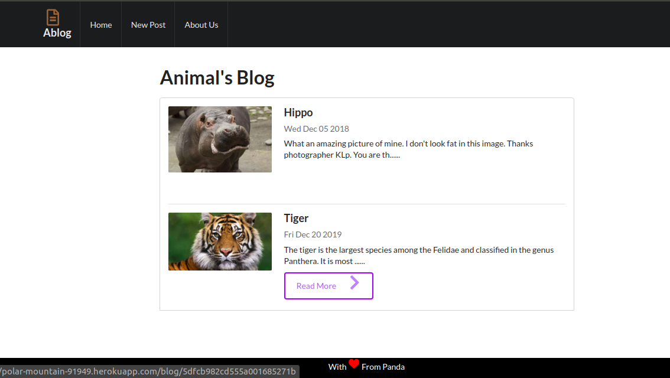
Task: Select the hippo photo thumbnail
Action: pyautogui.click(x=220, y=139)
